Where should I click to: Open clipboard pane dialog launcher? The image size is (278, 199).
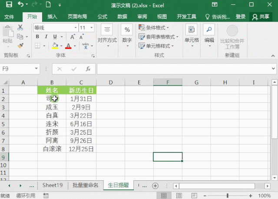28,56
